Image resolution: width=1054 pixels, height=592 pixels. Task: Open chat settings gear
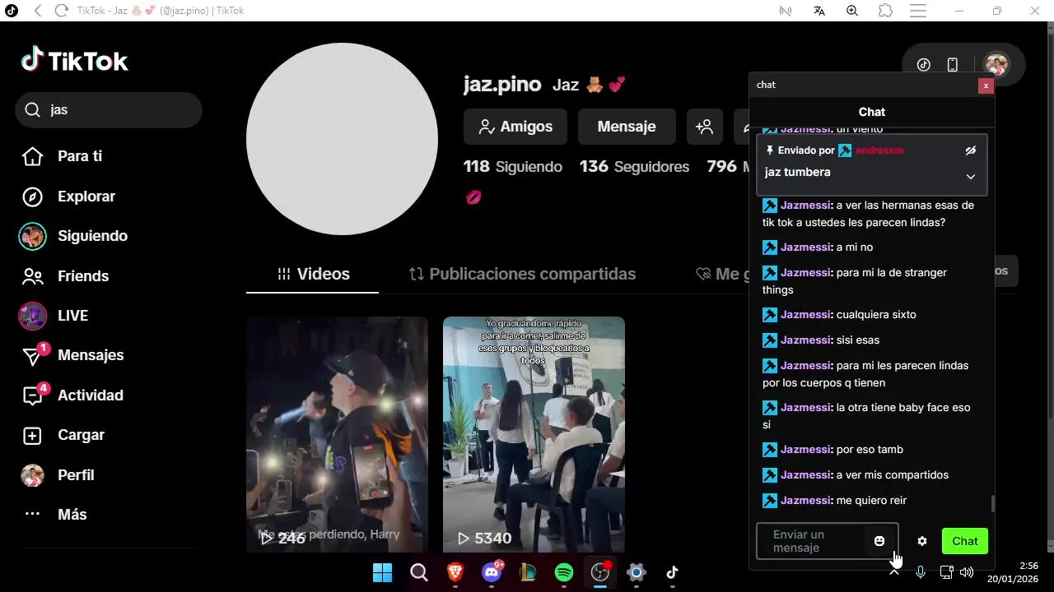click(x=922, y=541)
